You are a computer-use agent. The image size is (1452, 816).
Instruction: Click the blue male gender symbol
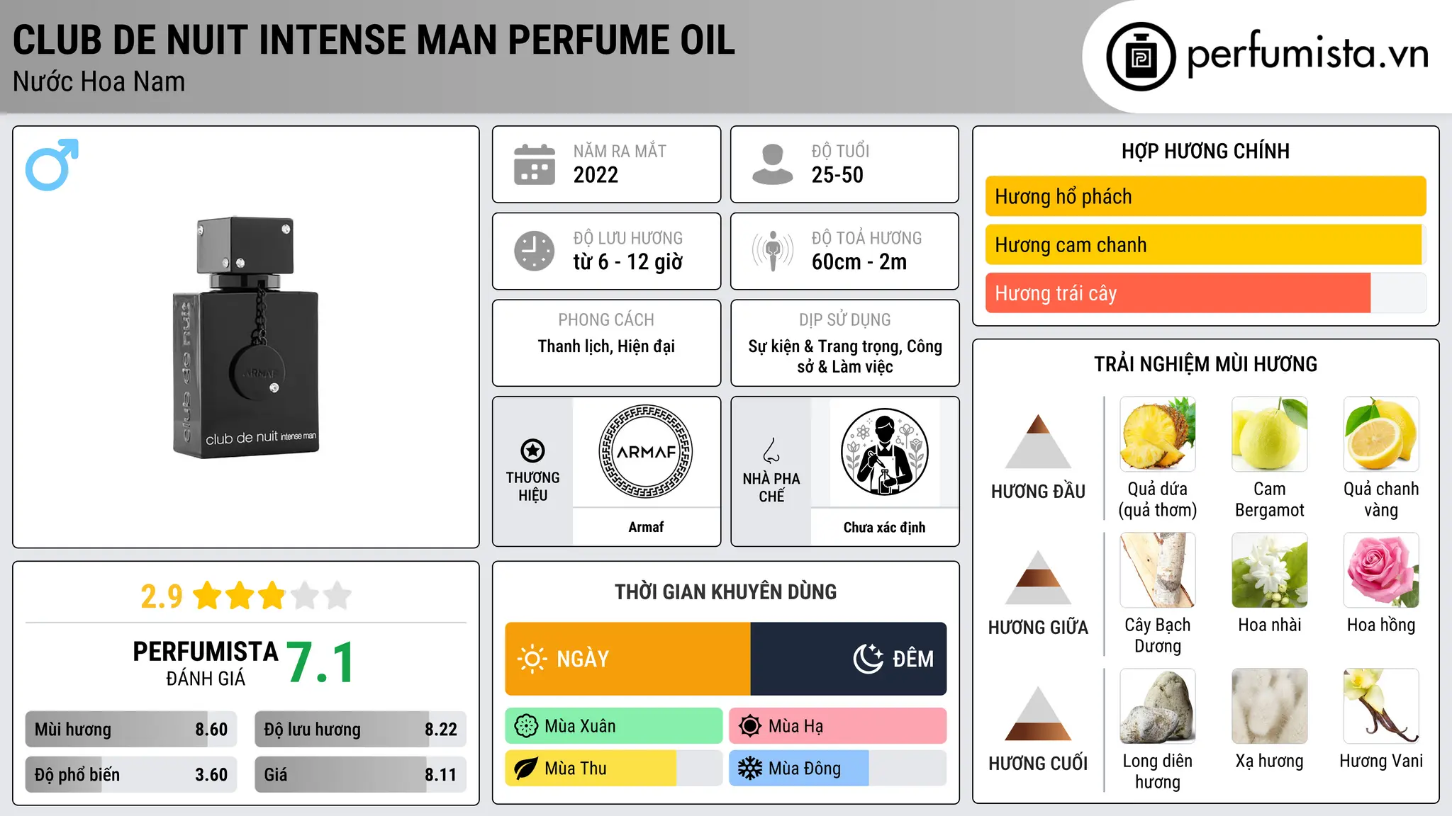click(52, 164)
